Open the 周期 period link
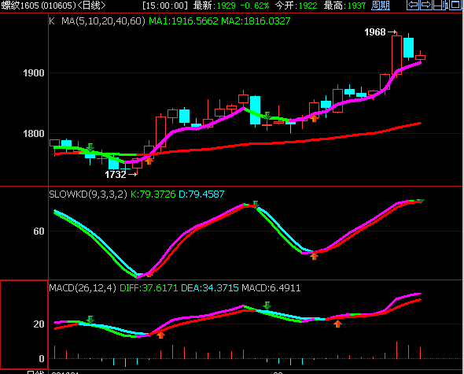The height and width of the screenshot is (374, 464). [381, 6]
